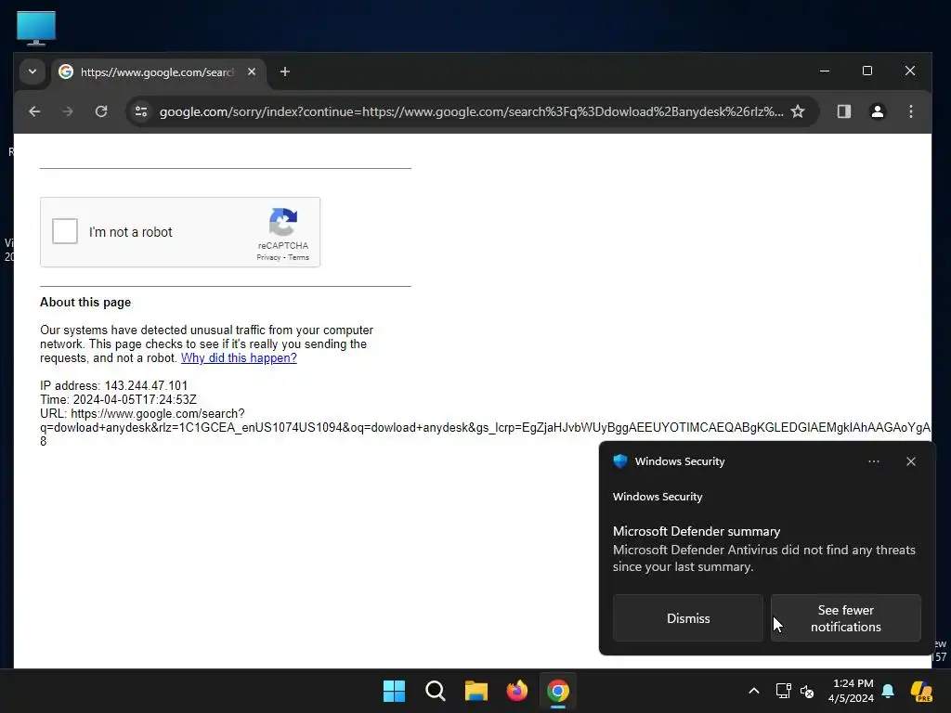The width and height of the screenshot is (951, 713).
Task: Open the Why did this happen? link
Action: pyautogui.click(x=239, y=357)
